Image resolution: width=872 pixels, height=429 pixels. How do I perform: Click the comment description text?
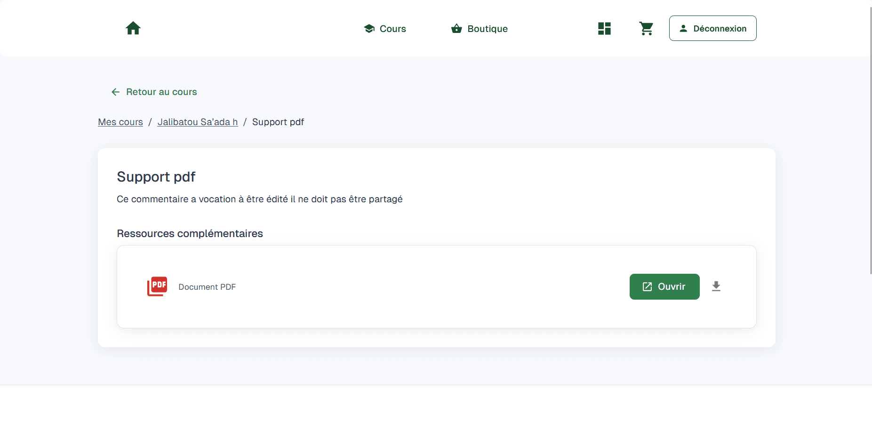[260, 199]
